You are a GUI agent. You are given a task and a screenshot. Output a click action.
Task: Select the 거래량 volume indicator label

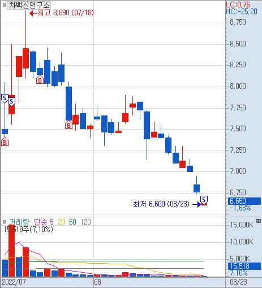[x=19, y=222]
